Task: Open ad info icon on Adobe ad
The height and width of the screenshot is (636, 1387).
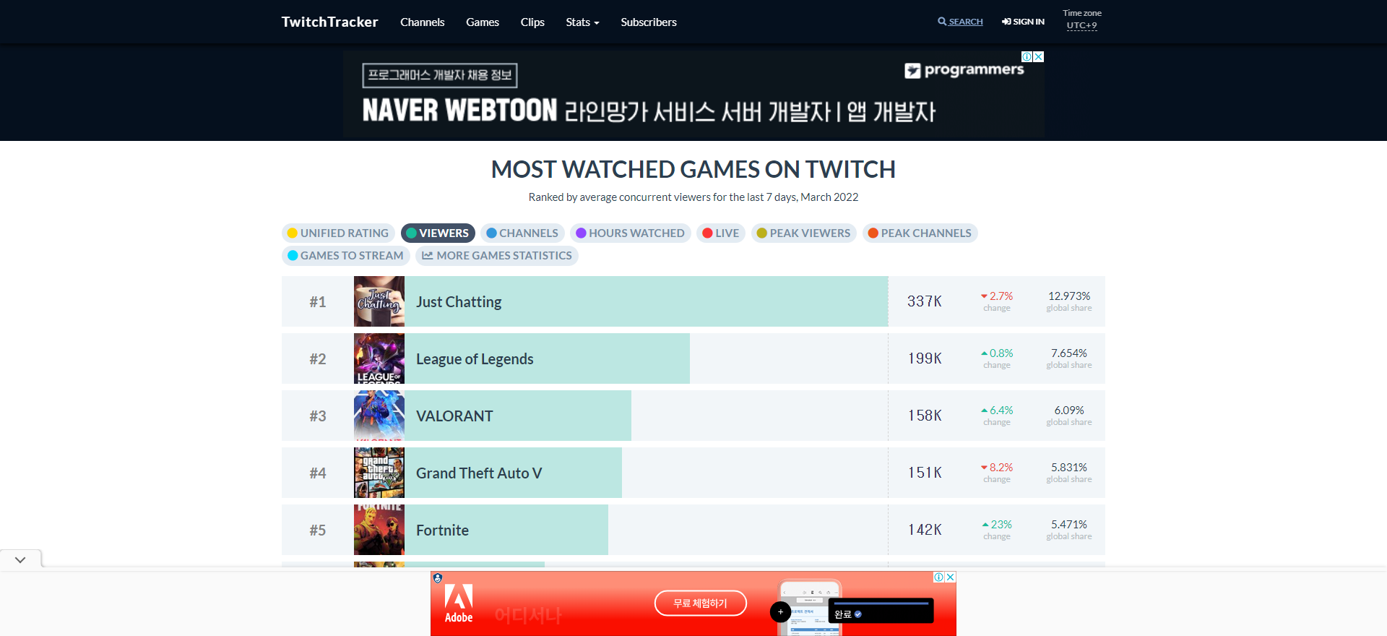Action: point(938,577)
